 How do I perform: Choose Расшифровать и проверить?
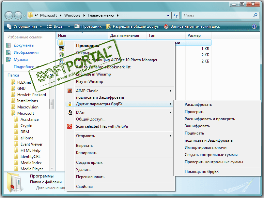(x=217, y=119)
